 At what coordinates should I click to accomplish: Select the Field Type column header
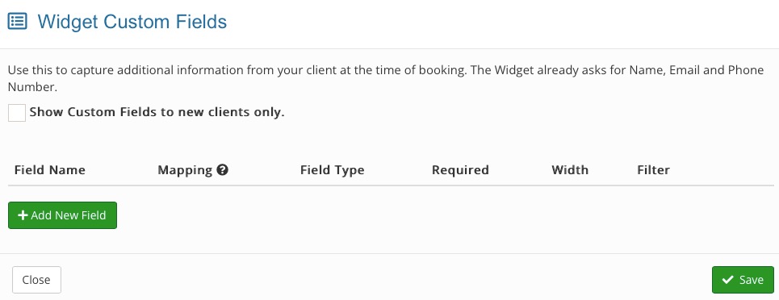[333, 170]
